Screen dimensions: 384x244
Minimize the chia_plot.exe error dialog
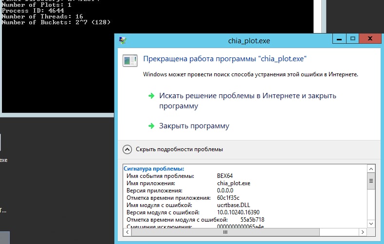pos(339,39)
